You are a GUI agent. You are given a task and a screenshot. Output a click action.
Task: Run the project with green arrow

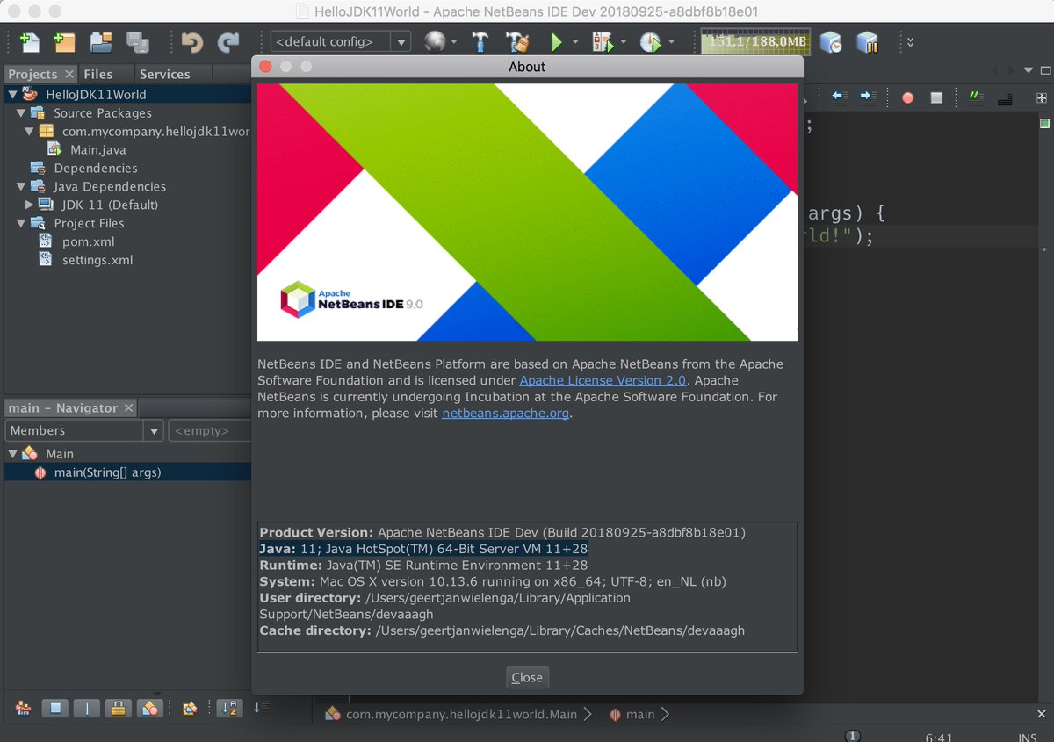(556, 41)
